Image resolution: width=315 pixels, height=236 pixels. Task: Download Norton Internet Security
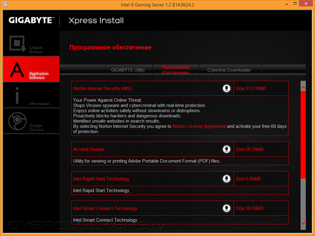point(226,88)
